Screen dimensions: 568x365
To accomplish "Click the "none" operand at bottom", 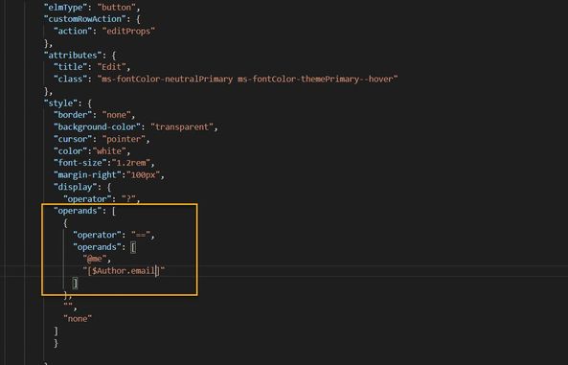I will click(78, 319).
